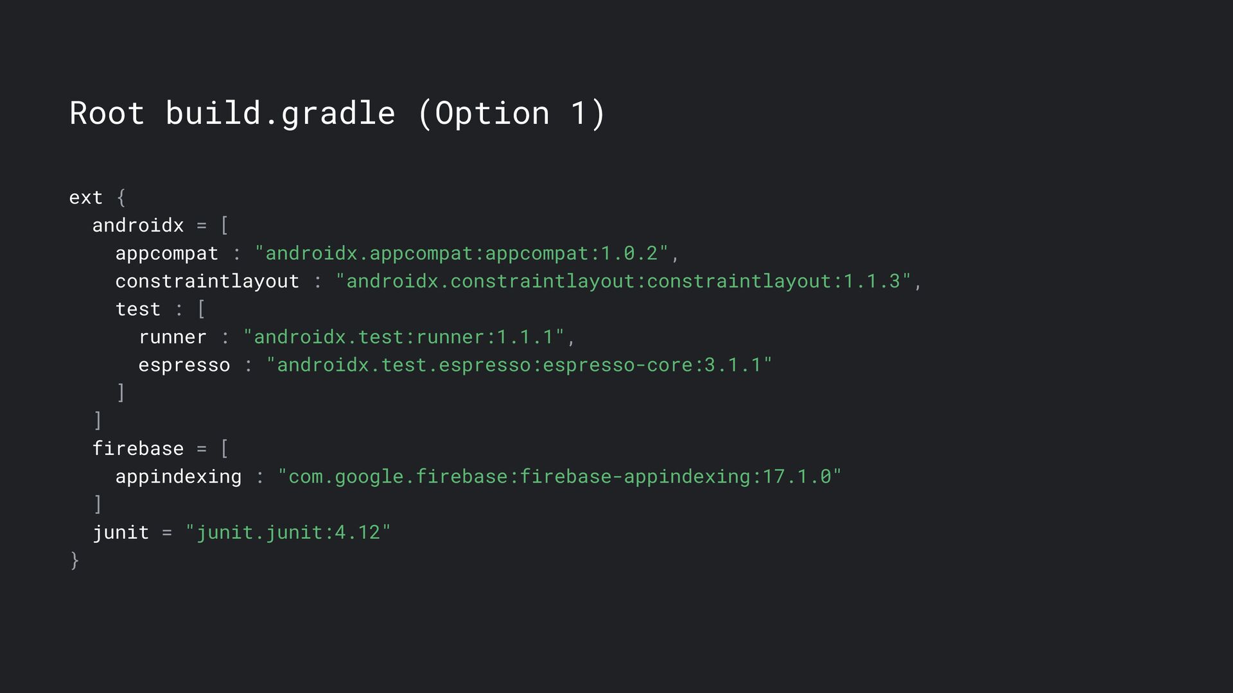Viewport: 1233px width, 693px height.
Task: Click the firebase-appindexing:17.1.0 string
Action: tap(560, 477)
